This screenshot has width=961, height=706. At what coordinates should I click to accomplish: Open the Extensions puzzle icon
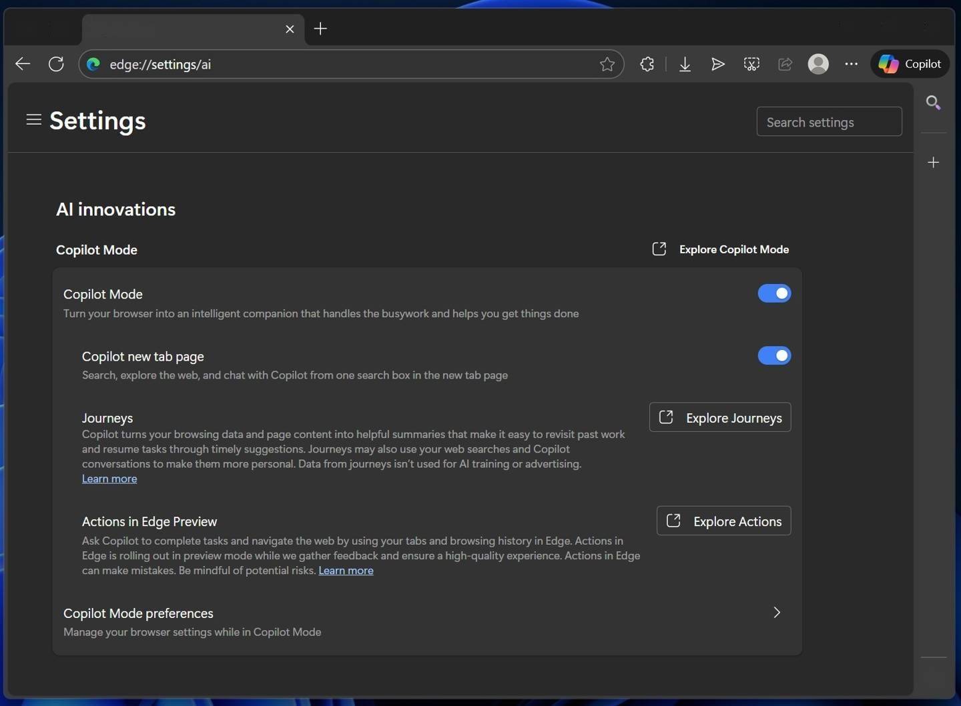coord(647,64)
